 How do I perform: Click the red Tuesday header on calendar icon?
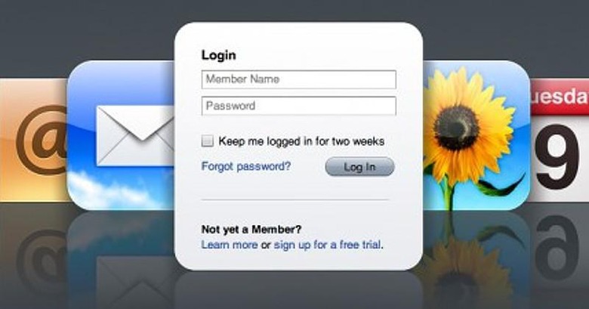click(560, 97)
